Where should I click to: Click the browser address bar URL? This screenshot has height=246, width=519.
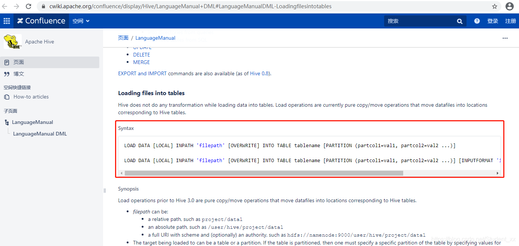point(190,6)
